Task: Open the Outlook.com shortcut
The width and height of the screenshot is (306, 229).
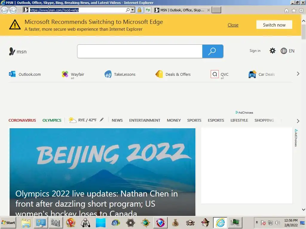Action: point(25,74)
